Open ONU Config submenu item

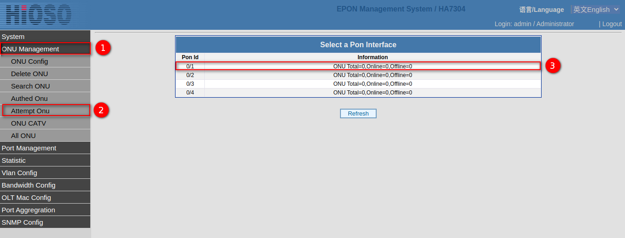pyautogui.click(x=29, y=61)
